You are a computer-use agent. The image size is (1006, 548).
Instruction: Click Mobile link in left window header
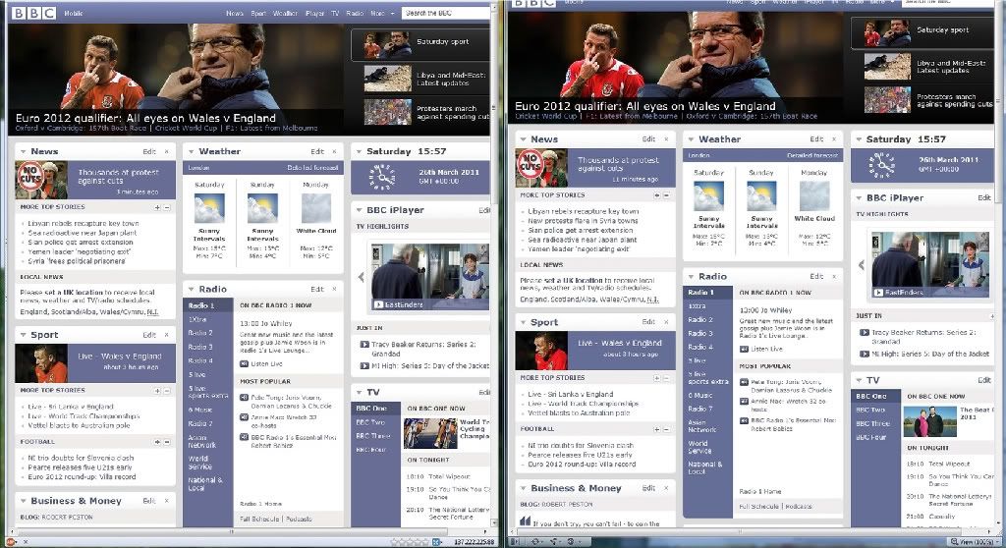73,13
